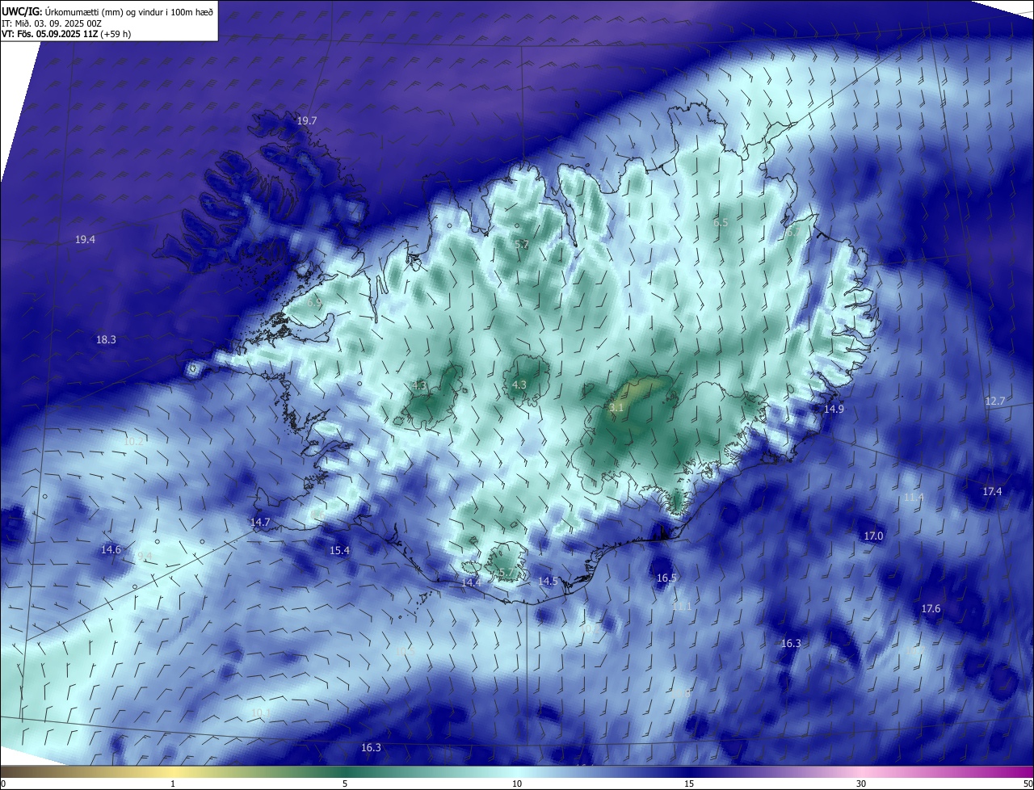Click the color scale label 5
Image resolution: width=1034 pixels, height=790 pixels.
(x=345, y=784)
